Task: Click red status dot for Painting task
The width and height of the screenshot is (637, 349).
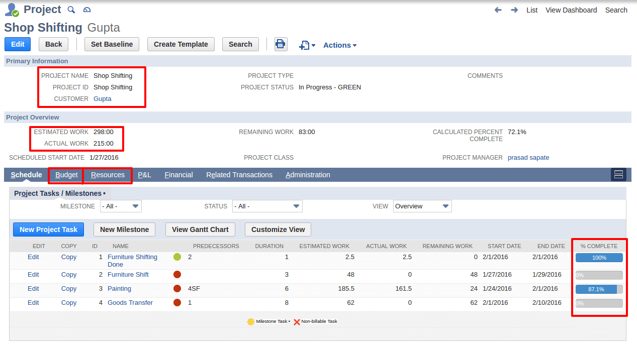Action: pyautogui.click(x=177, y=289)
